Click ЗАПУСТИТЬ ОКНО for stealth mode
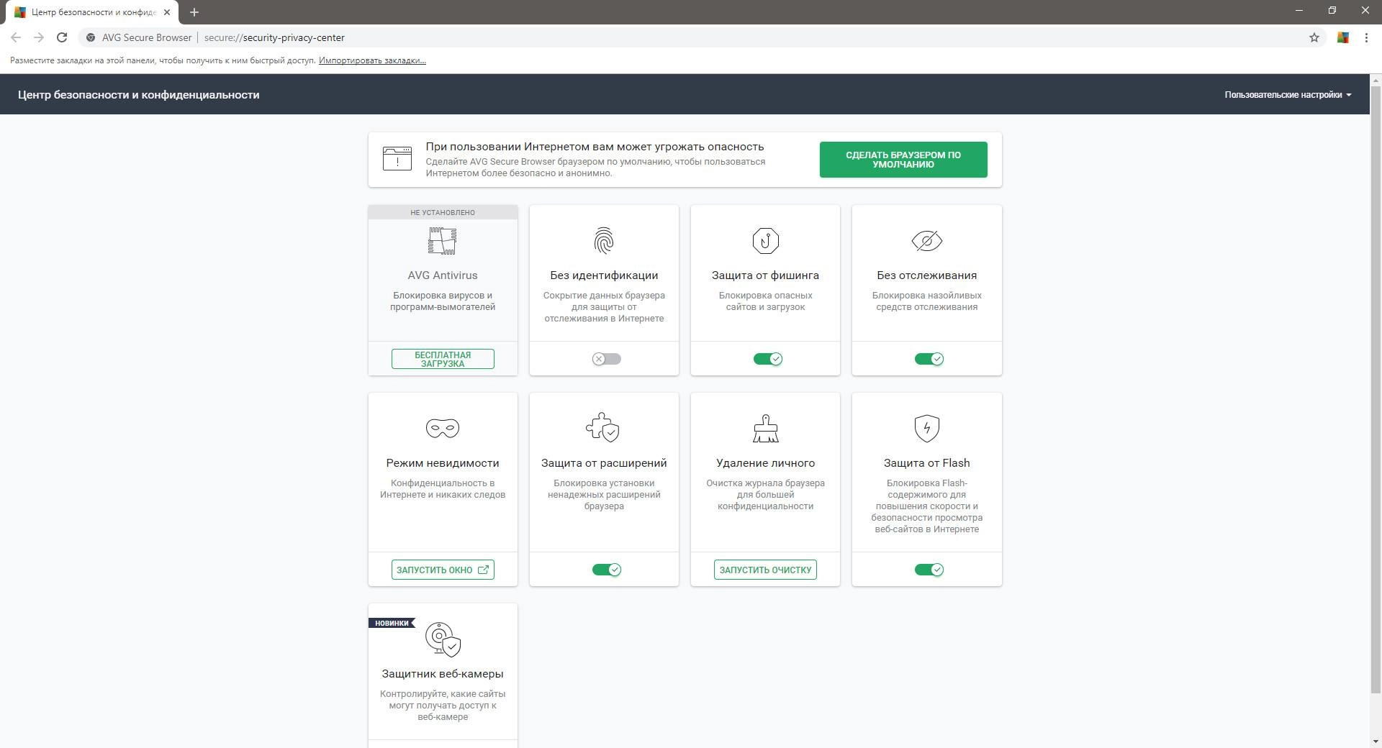The width and height of the screenshot is (1382, 748). tap(443, 570)
